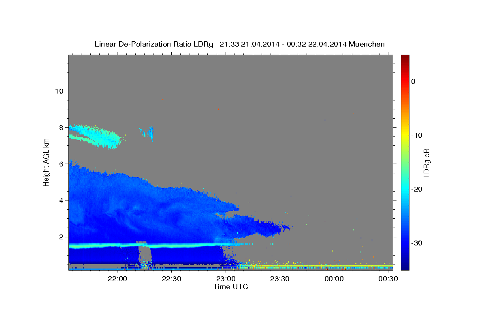Click the colorbar value 0
This screenshot has height=324, width=486.
point(414,81)
